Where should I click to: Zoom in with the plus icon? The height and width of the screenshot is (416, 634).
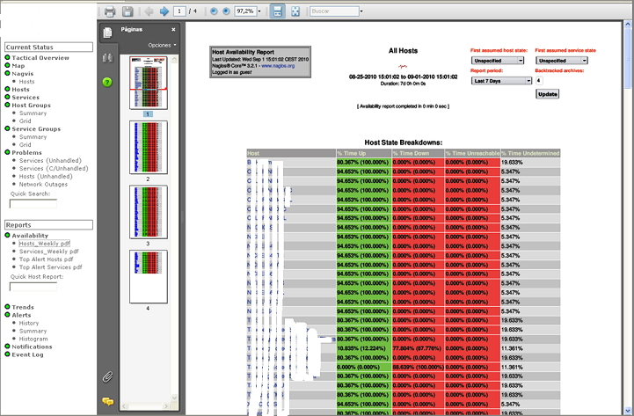click(227, 11)
